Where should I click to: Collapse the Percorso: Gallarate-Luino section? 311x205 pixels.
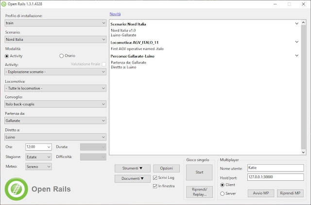(x=297, y=55)
